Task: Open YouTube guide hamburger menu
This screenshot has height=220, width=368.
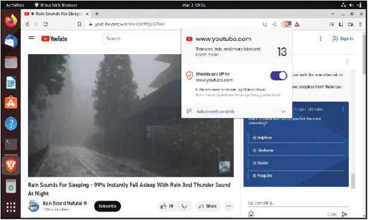Action: tap(31, 38)
